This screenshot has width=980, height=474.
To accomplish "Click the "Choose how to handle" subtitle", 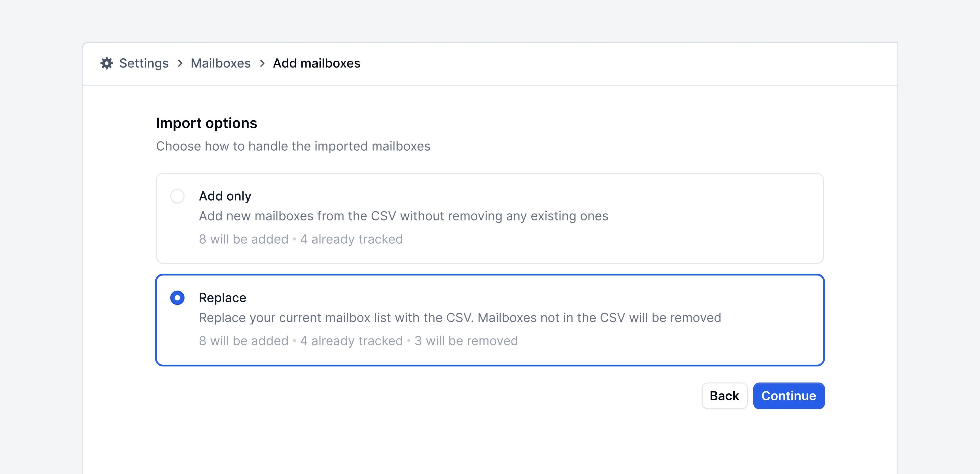I will [293, 146].
